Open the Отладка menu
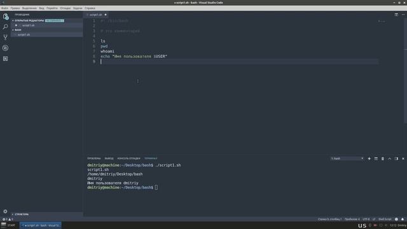This screenshot has height=229, width=407. point(65,8)
